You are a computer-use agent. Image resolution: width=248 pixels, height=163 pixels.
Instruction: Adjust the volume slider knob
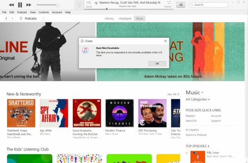58,5
